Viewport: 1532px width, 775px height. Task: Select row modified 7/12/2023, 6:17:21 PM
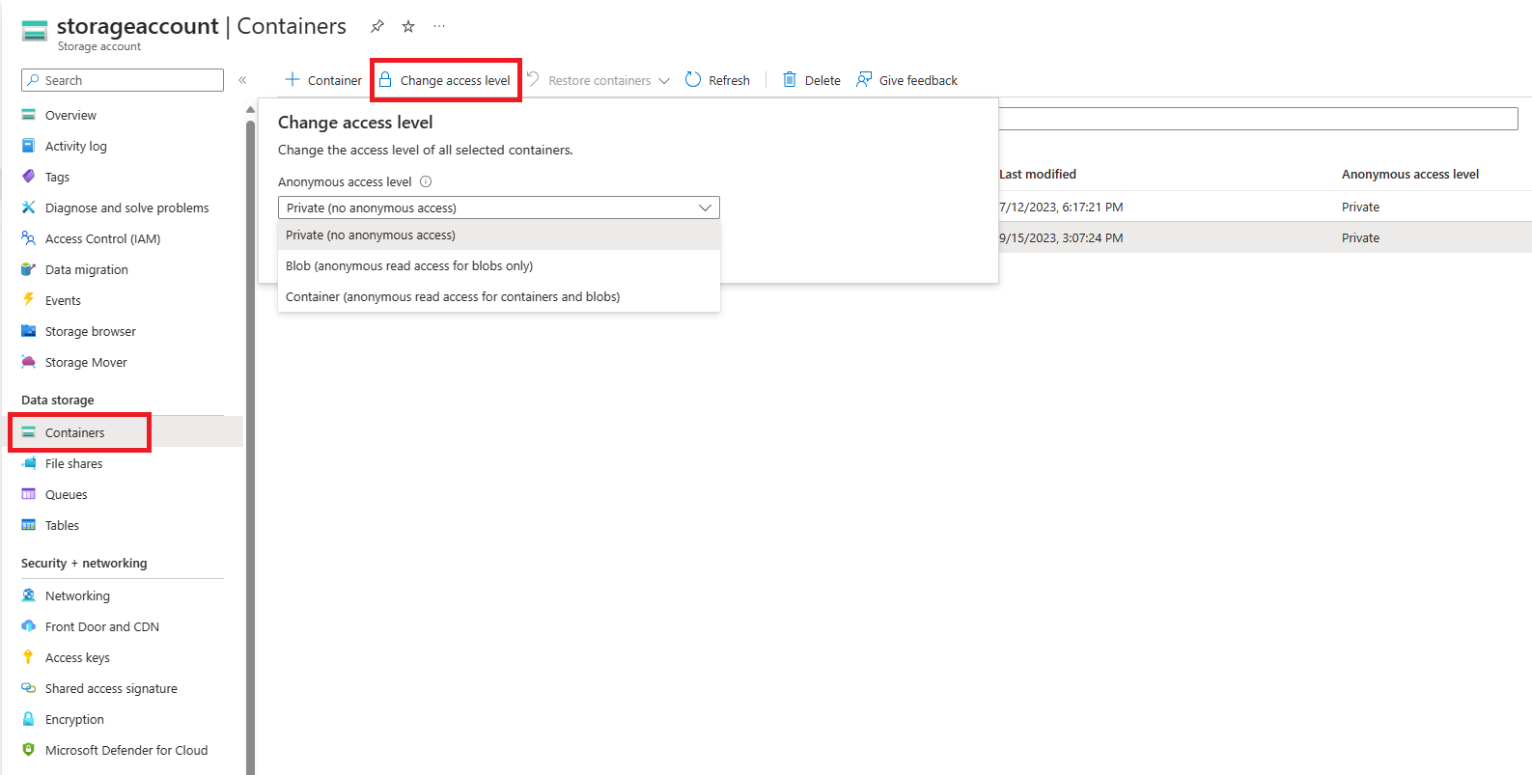(x=1265, y=207)
